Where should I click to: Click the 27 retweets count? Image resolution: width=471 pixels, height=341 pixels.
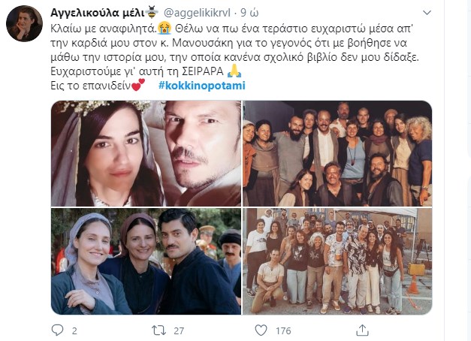tap(179, 330)
